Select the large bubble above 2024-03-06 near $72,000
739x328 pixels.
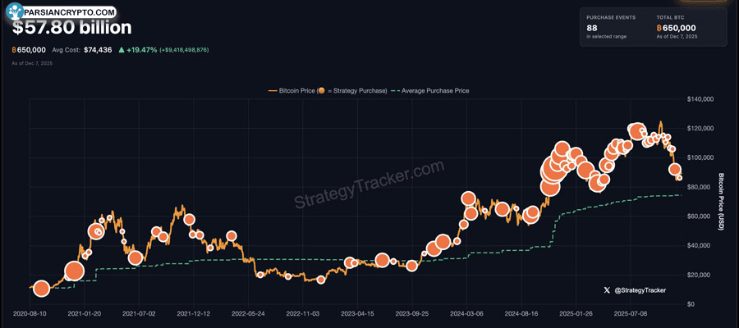click(x=468, y=198)
